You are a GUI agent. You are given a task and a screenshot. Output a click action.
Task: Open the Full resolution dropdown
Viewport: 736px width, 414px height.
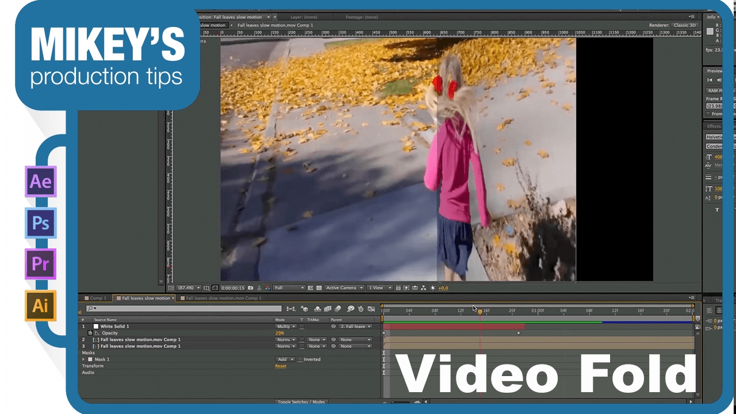click(289, 287)
